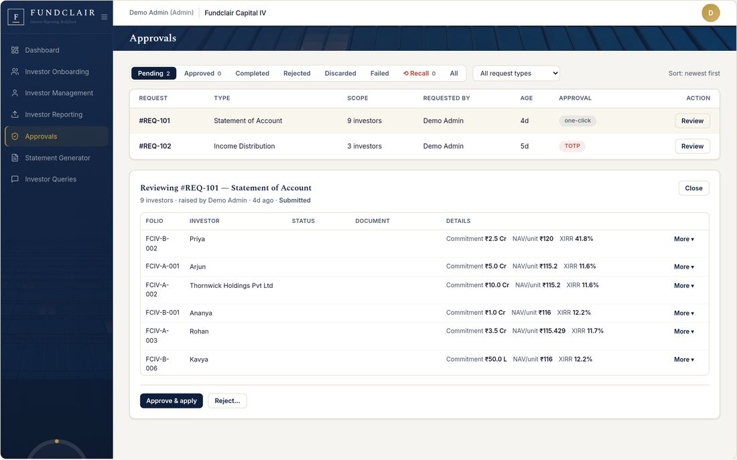Click the INVESTOR column header
Viewport: 737px width, 460px height.
point(204,221)
